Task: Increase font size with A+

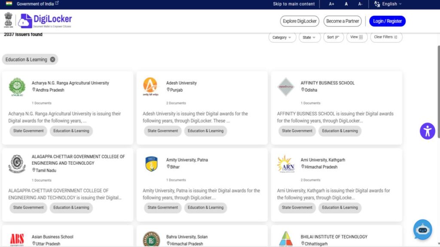Action: [332, 4]
